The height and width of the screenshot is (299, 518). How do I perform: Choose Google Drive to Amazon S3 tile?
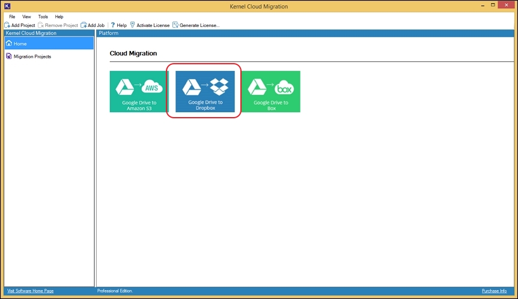coord(139,91)
